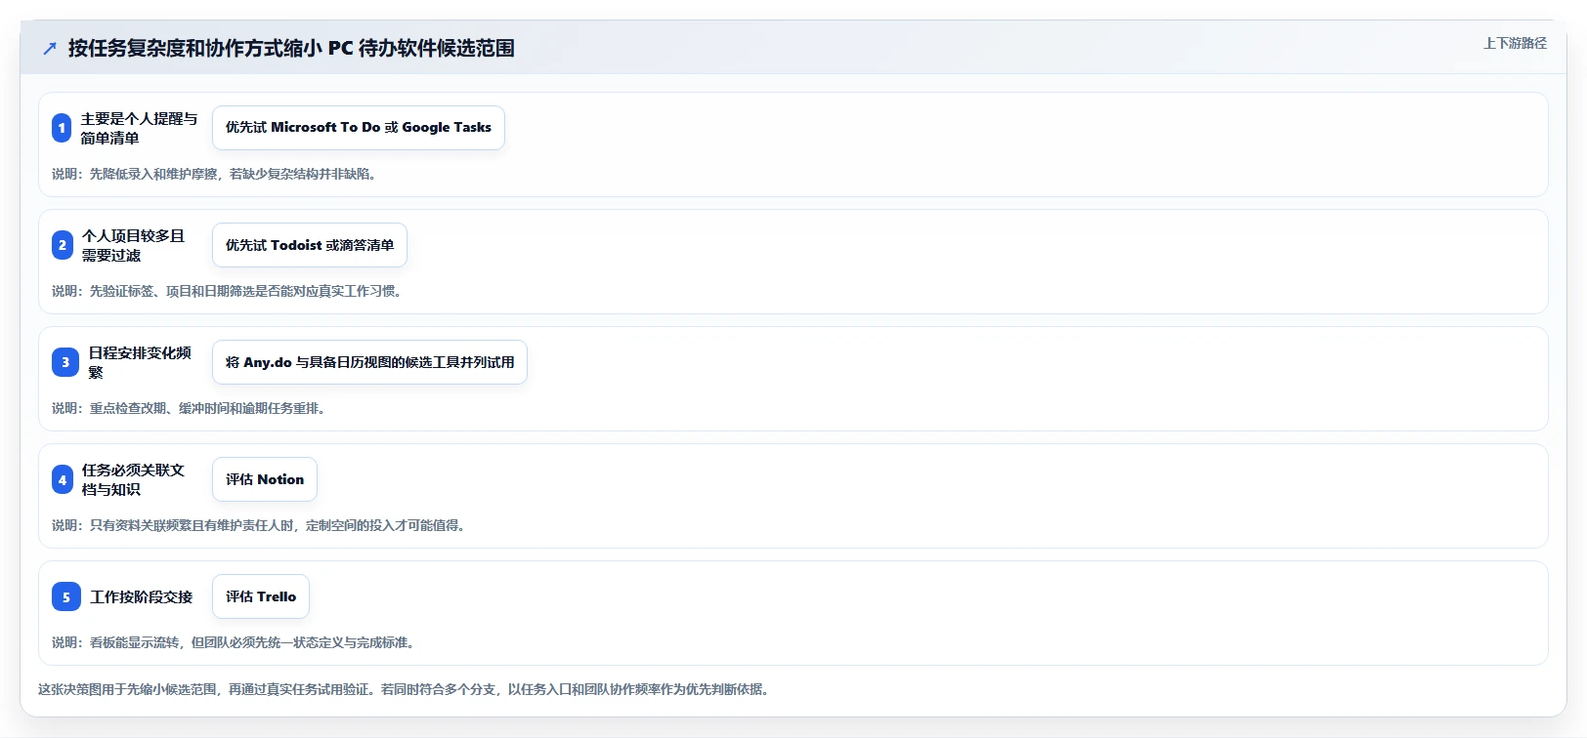The height and width of the screenshot is (738, 1587).
Task: Click the arrow icon beside the title
Action: pyautogui.click(x=50, y=48)
